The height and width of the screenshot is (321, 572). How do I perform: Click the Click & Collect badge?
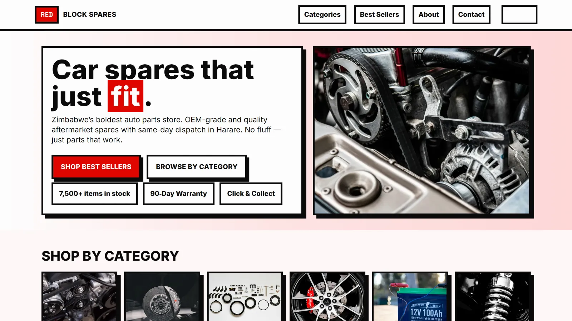click(251, 194)
